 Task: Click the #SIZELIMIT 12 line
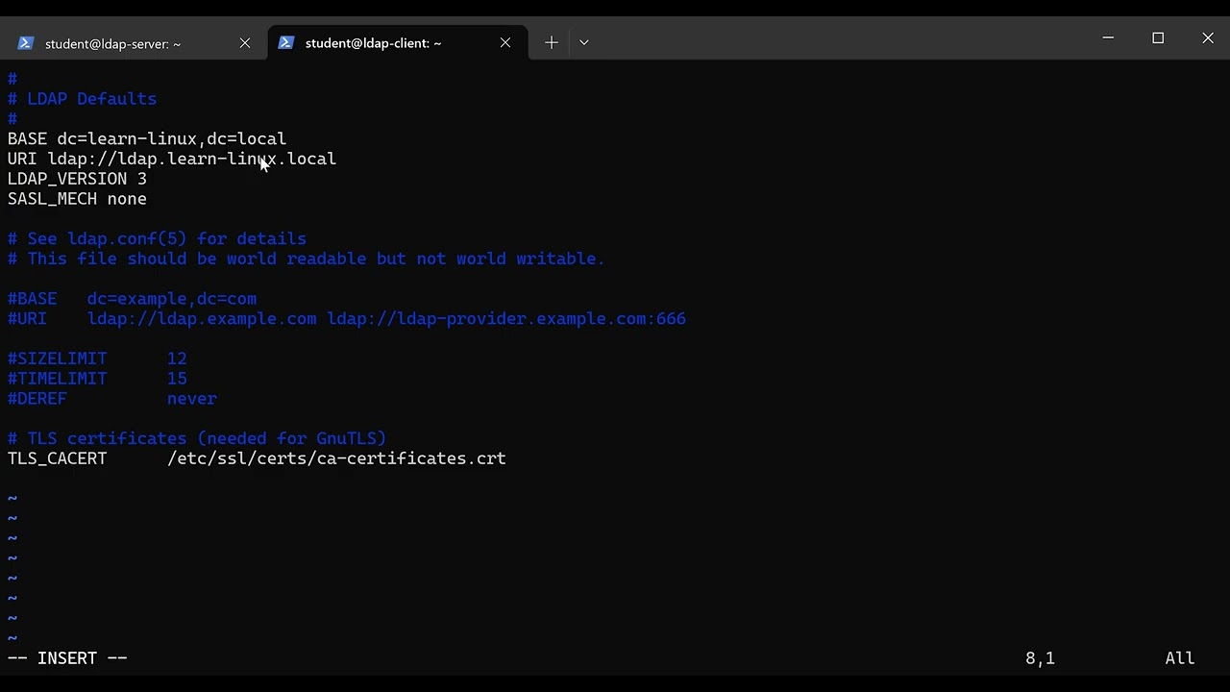(x=97, y=358)
